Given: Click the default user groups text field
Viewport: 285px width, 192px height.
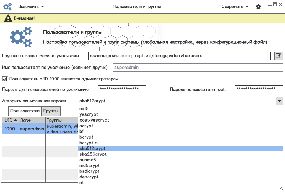Looking at the screenshot, I should [180, 56].
